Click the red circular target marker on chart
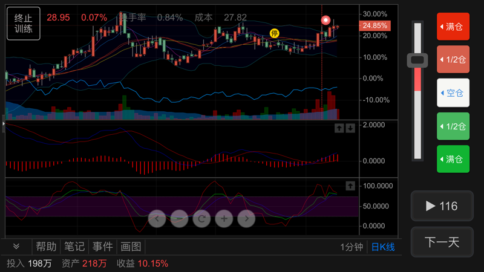Screen dimensions: 484x272 (325, 21)
